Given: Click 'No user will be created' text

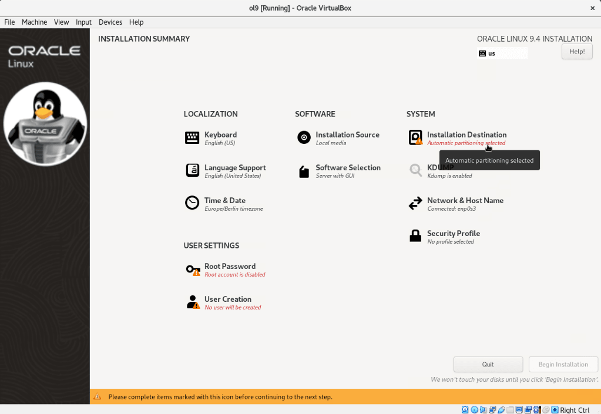Looking at the screenshot, I should [233, 308].
